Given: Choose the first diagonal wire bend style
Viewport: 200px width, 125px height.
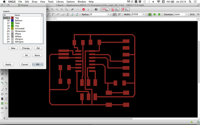Looking at the screenshot, I should (49, 14).
